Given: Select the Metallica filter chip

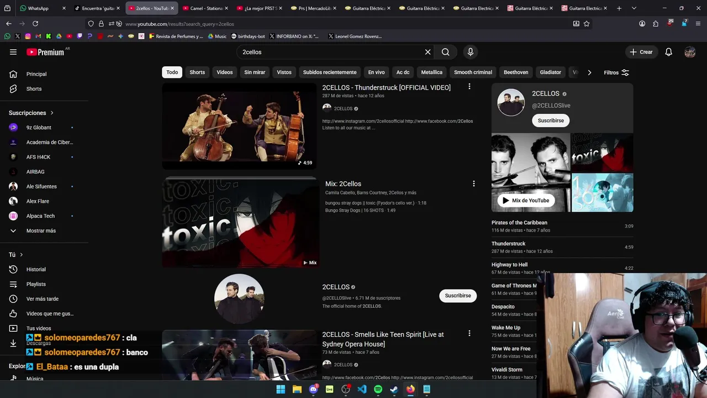Looking at the screenshot, I should (x=432, y=72).
